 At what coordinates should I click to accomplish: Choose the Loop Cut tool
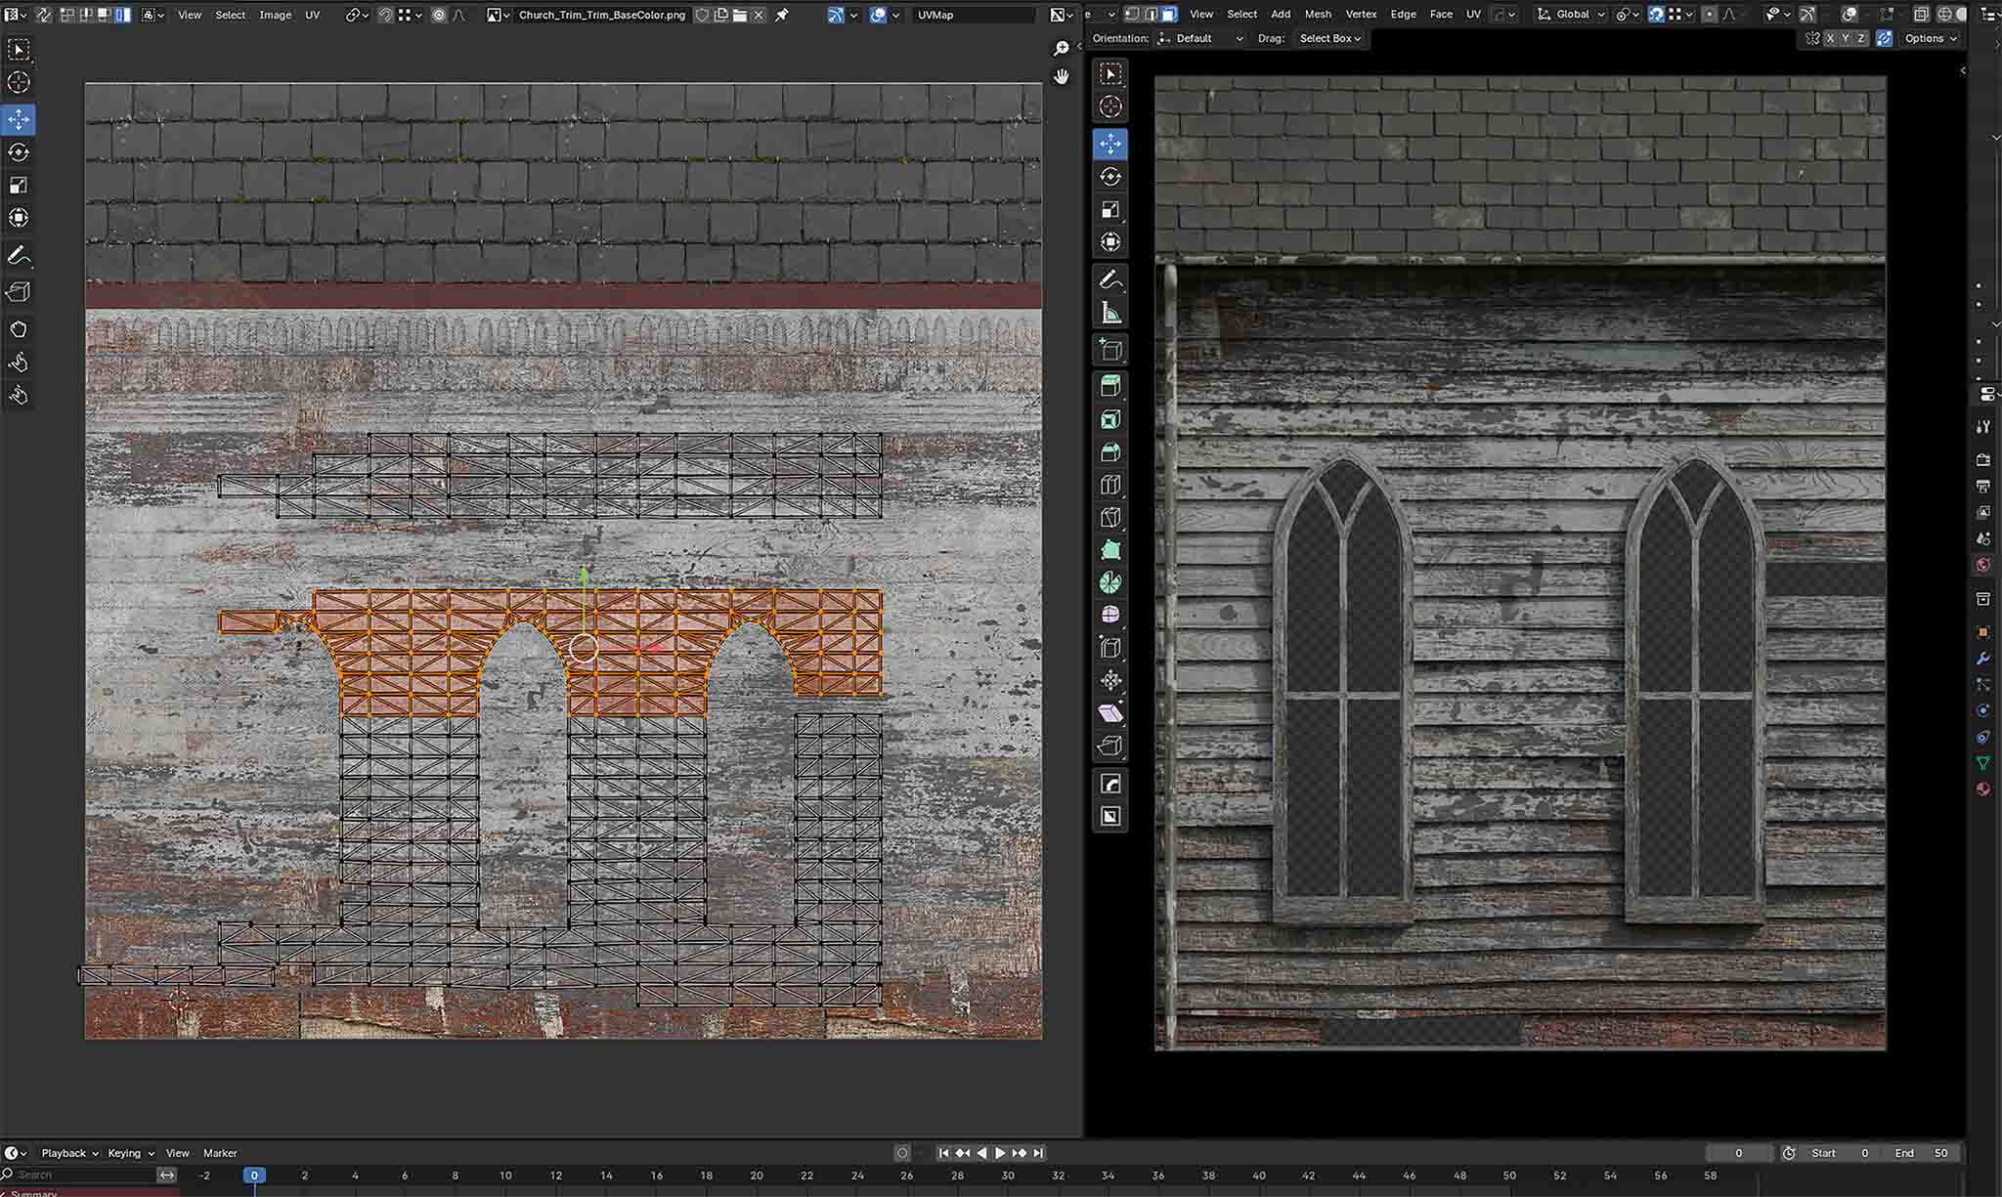(x=1110, y=485)
